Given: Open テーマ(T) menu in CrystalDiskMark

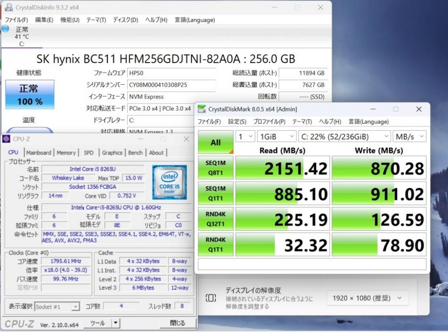Looking at the screenshot, I should click(302, 121).
